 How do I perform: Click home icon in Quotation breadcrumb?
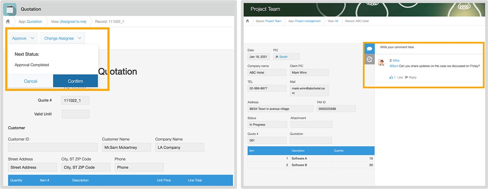[x=7, y=21]
